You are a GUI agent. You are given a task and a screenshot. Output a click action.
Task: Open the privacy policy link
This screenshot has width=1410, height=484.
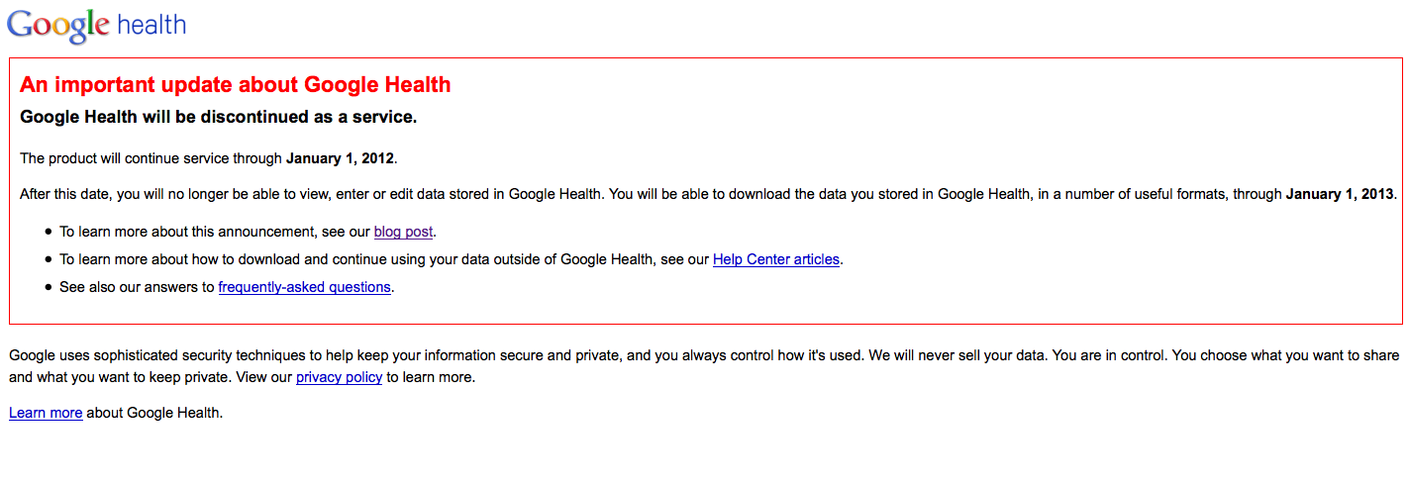click(x=339, y=378)
